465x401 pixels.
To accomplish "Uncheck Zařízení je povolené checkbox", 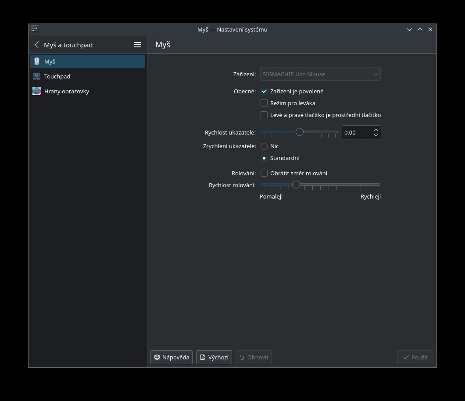I will click(264, 91).
